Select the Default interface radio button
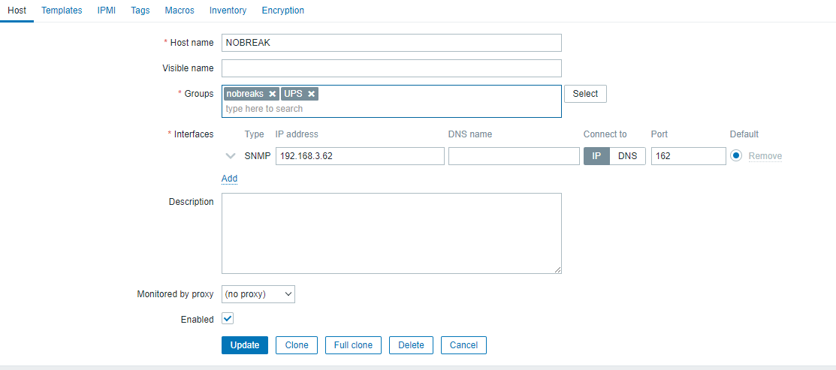The height and width of the screenshot is (370, 836). [x=736, y=156]
